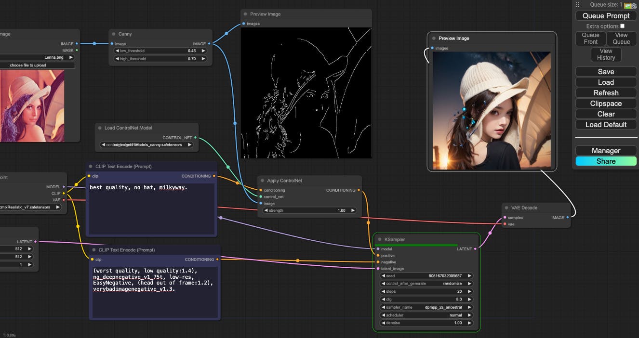Click the menu panel drag handle
Image resolution: width=639 pixels, height=338 pixels.
578,4
